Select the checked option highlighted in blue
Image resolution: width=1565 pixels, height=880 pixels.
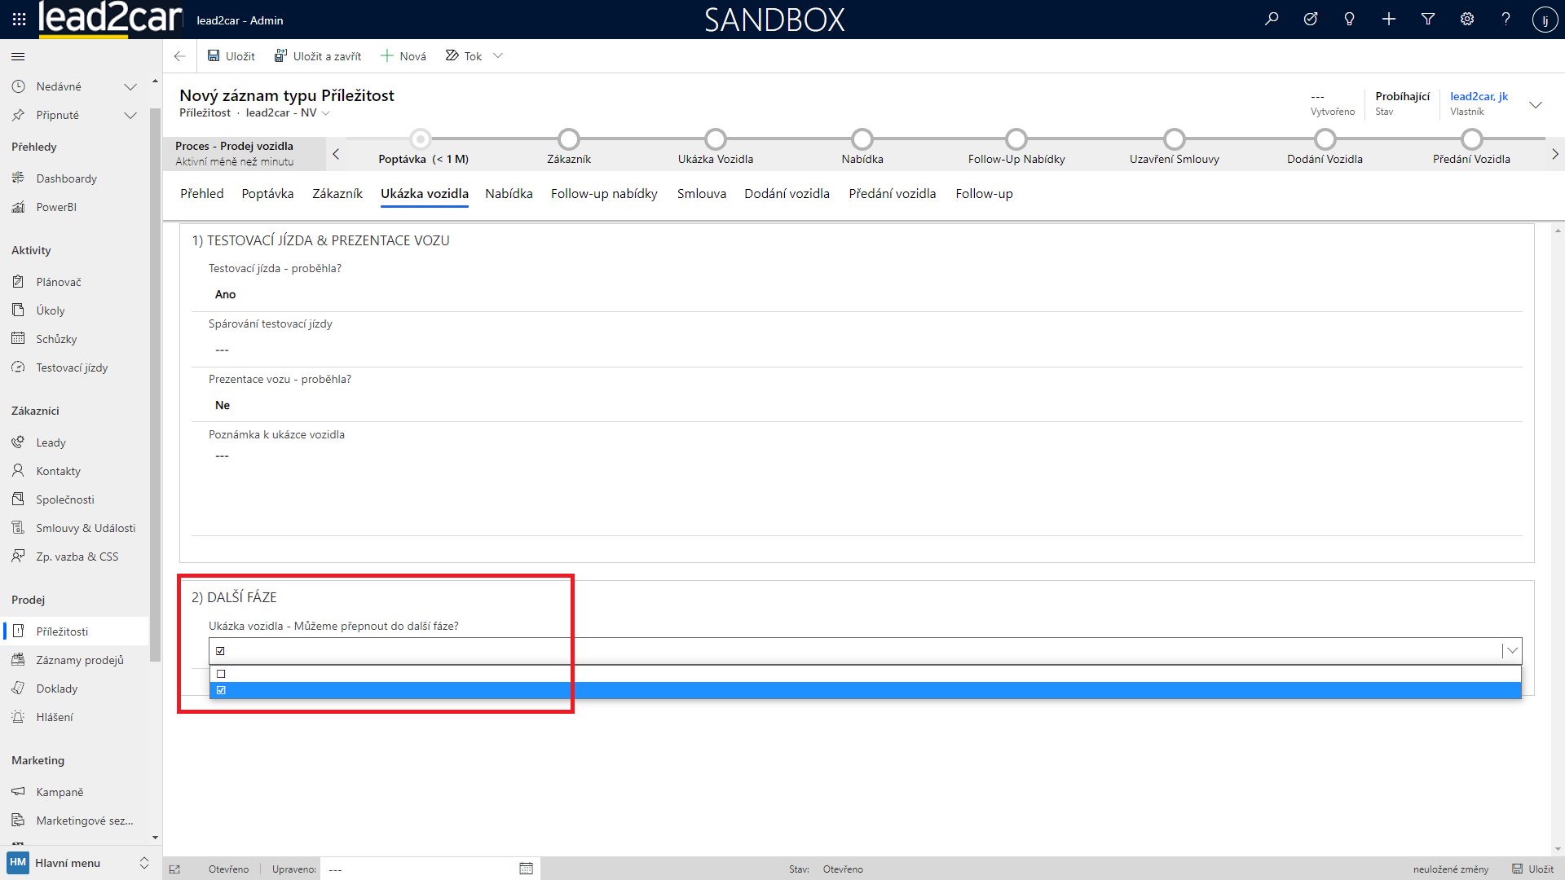click(222, 690)
